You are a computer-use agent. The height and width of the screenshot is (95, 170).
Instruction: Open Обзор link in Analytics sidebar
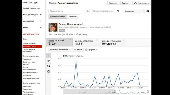pyautogui.click(x=25, y=39)
